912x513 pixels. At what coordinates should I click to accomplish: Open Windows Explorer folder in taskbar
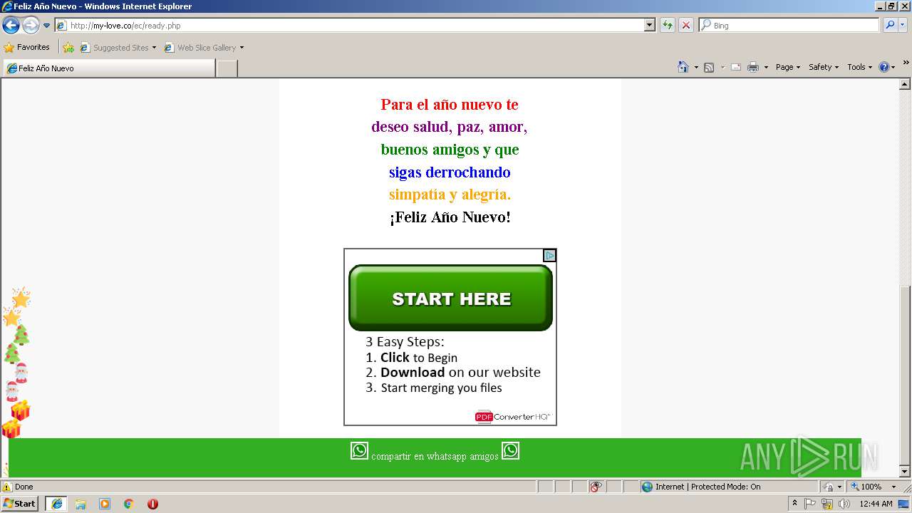coord(81,504)
